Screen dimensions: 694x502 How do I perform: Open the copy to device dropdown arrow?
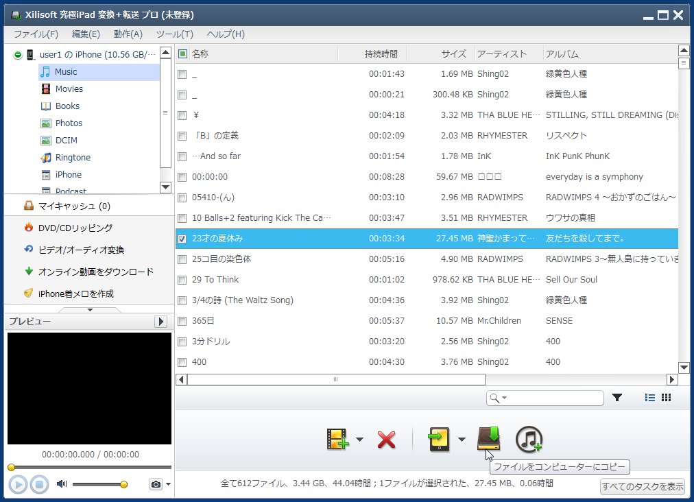coord(462,440)
